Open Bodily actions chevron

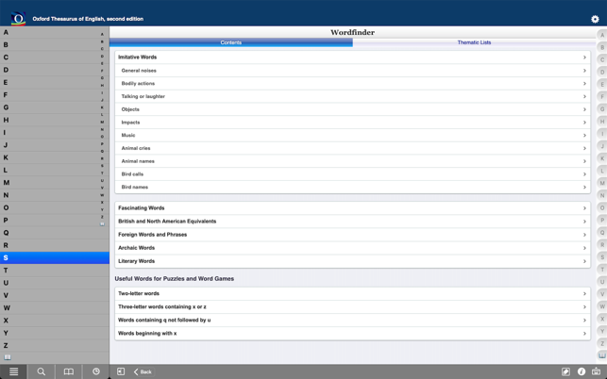[x=584, y=84]
